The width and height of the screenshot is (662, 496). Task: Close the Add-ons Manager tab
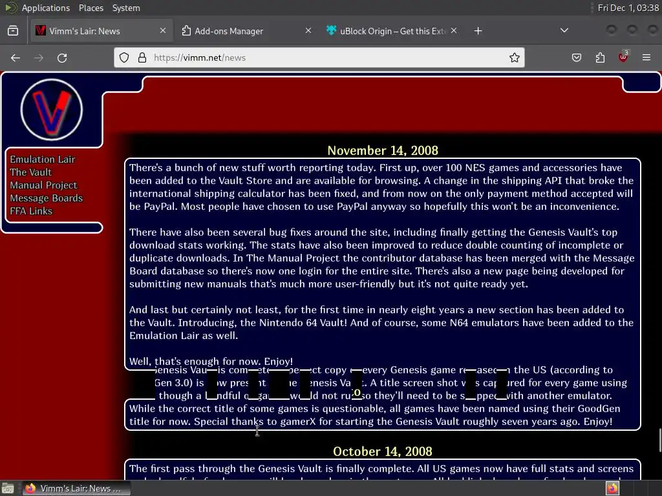click(308, 30)
